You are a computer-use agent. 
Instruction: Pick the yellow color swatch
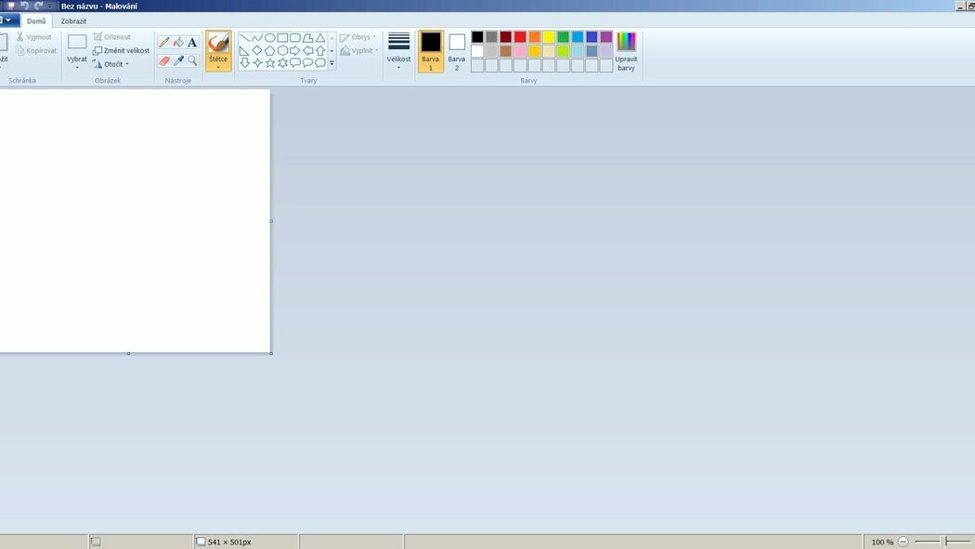549,37
